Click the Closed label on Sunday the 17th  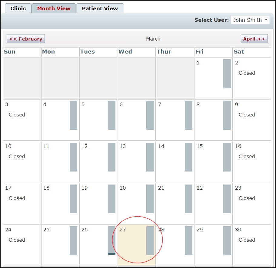pos(17,198)
